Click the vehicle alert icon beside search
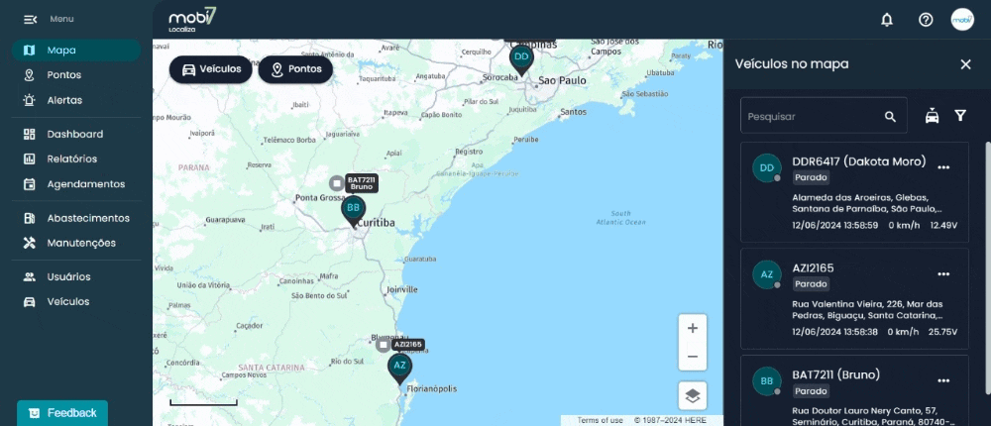991x426 pixels. 932,116
